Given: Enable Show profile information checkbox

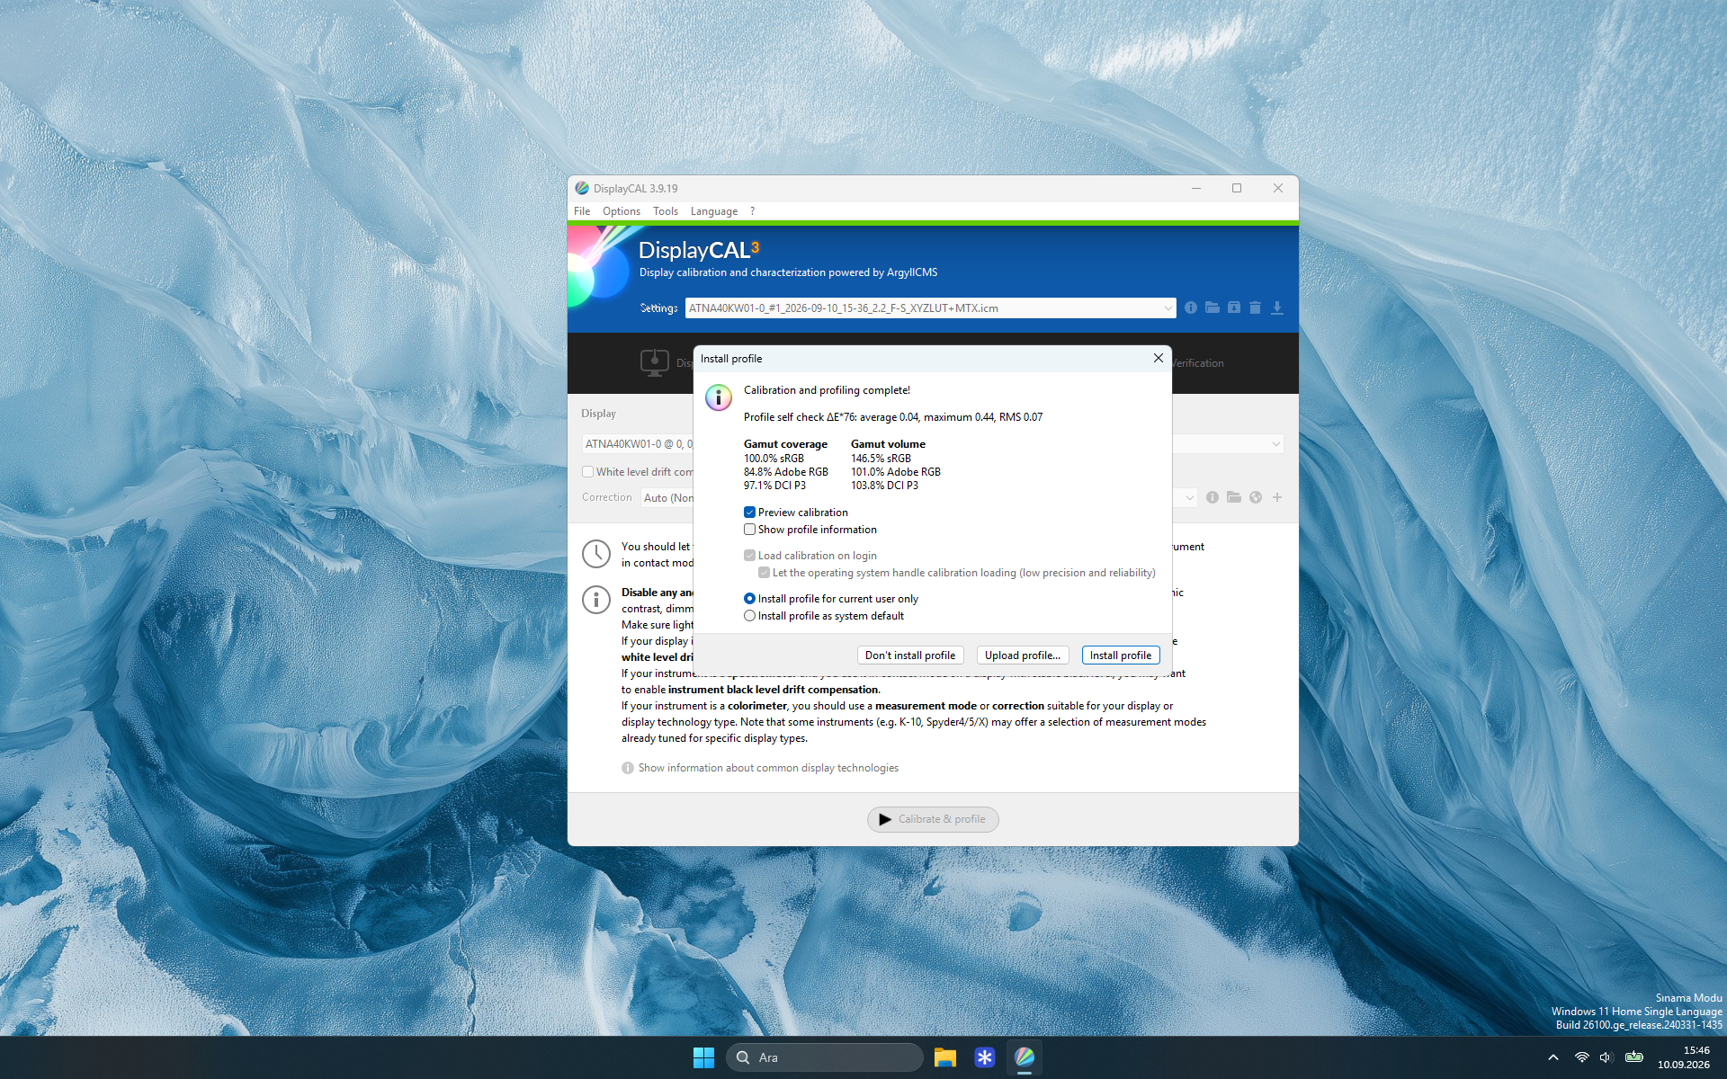Looking at the screenshot, I should click(749, 530).
